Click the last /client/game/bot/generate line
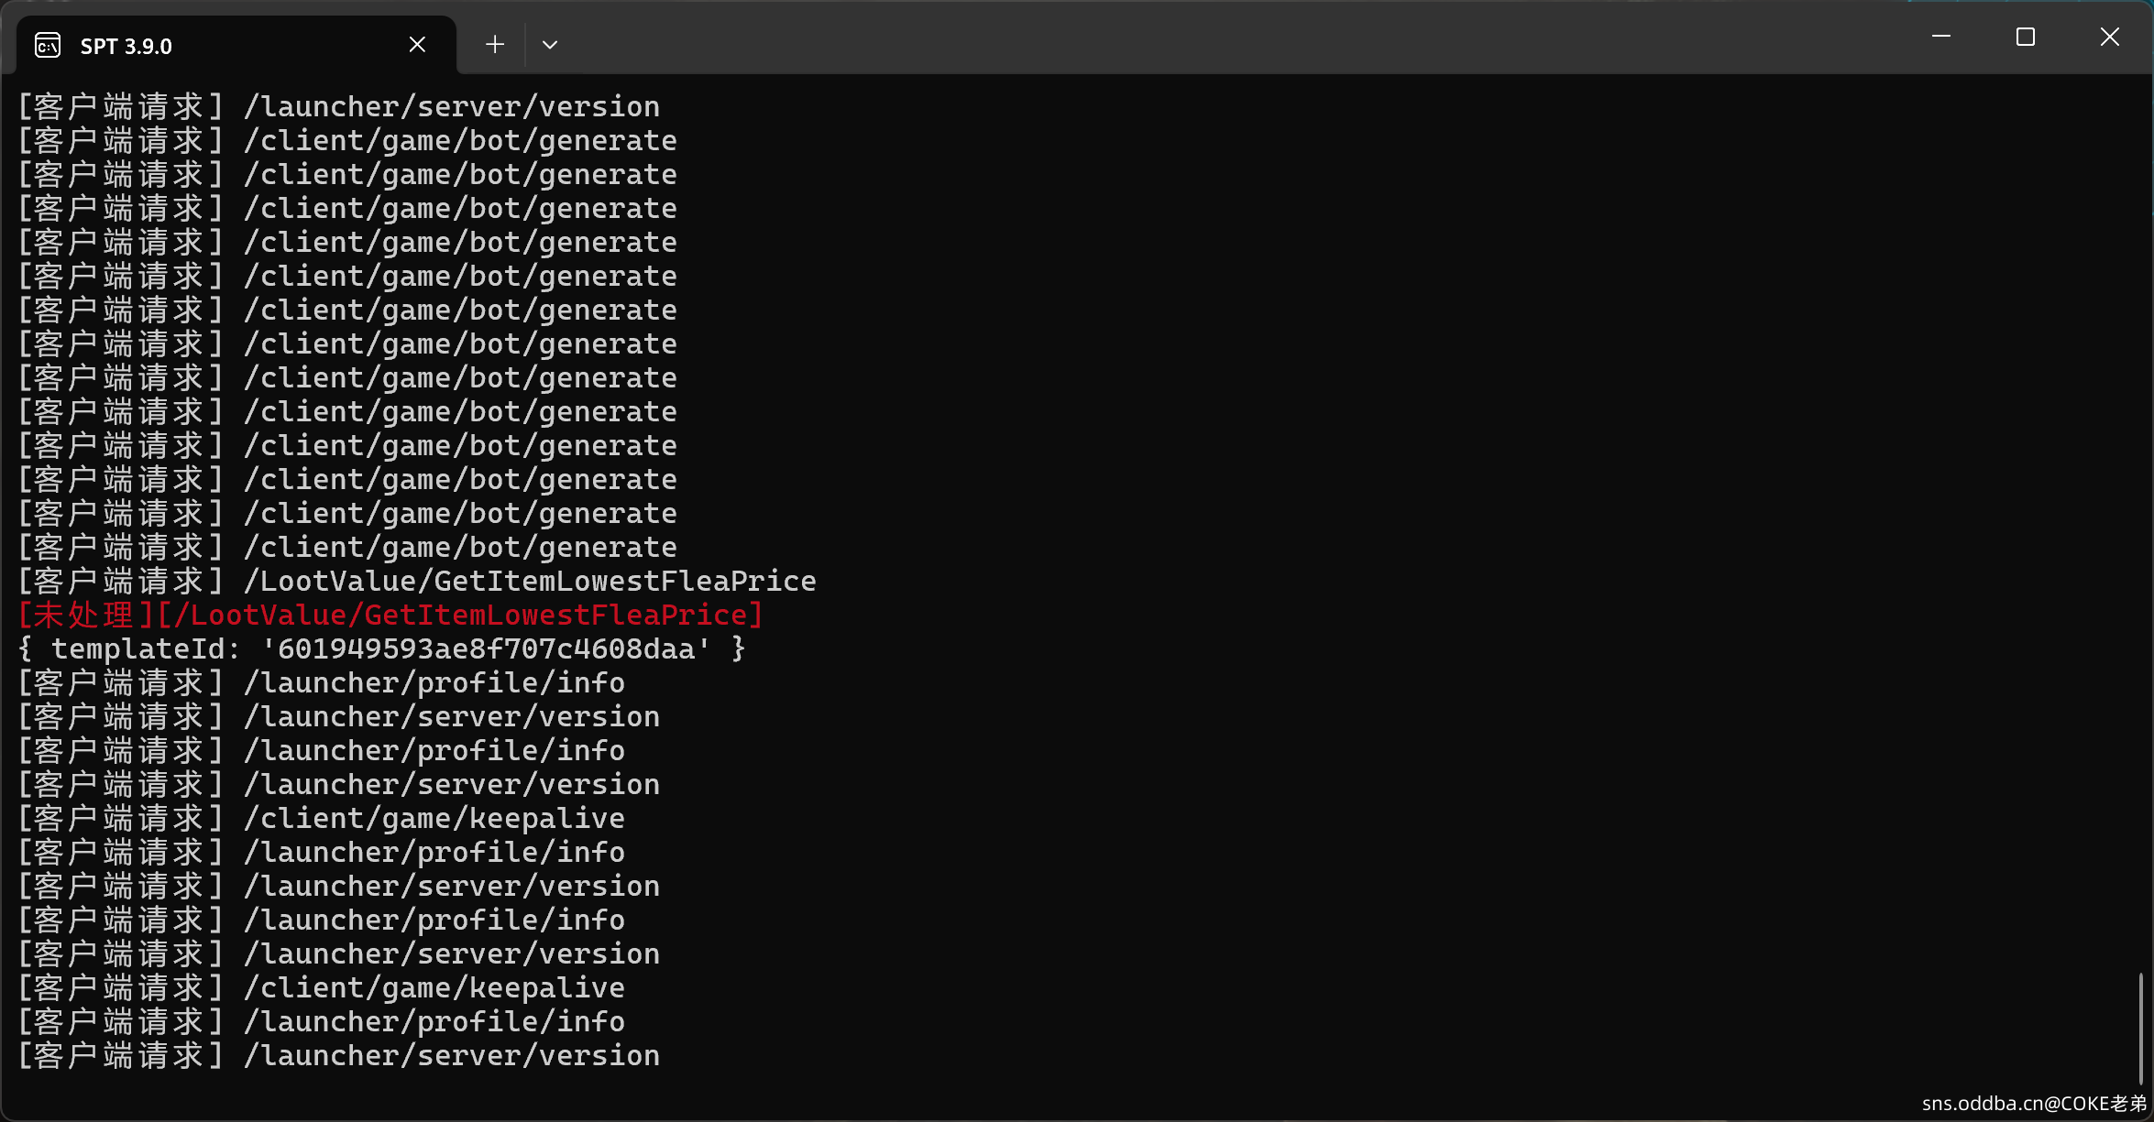2154x1122 pixels. tap(348, 547)
